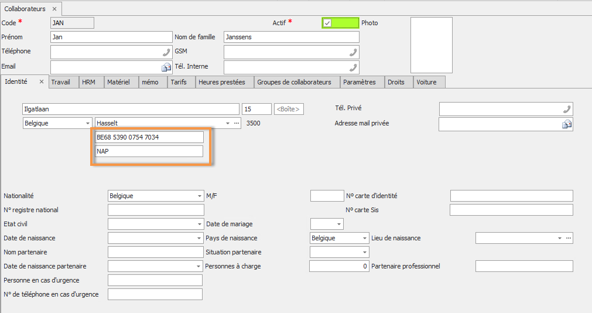Switch to the HRM tab
Viewport: 592px width, 313px height.
coord(91,82)
